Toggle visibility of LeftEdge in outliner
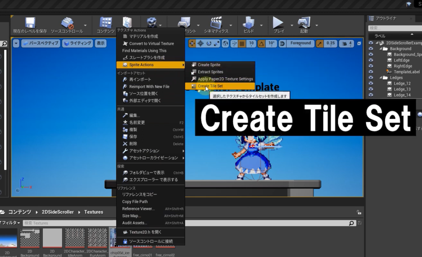The width and height of the screenshot is (422, 257). click(x=371, y=60)
